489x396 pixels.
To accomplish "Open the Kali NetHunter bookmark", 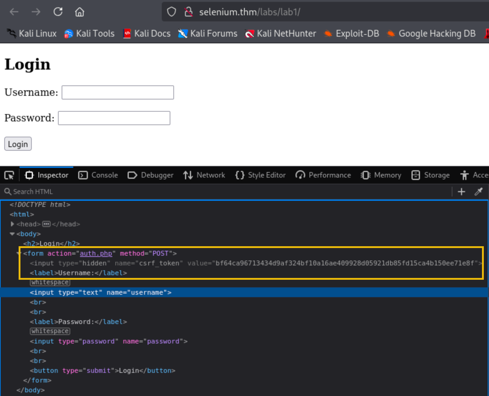I will pyautogui.click(x=281, y=34).
